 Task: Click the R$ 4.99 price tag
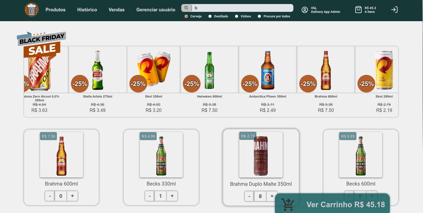148,136
